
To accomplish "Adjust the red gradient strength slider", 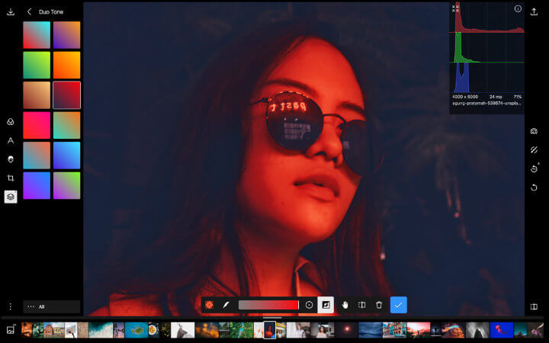I will [x=268, y=305].
